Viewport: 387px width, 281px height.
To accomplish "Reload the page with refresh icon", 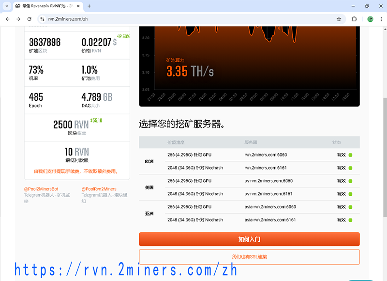I will (x=30, y=19).
